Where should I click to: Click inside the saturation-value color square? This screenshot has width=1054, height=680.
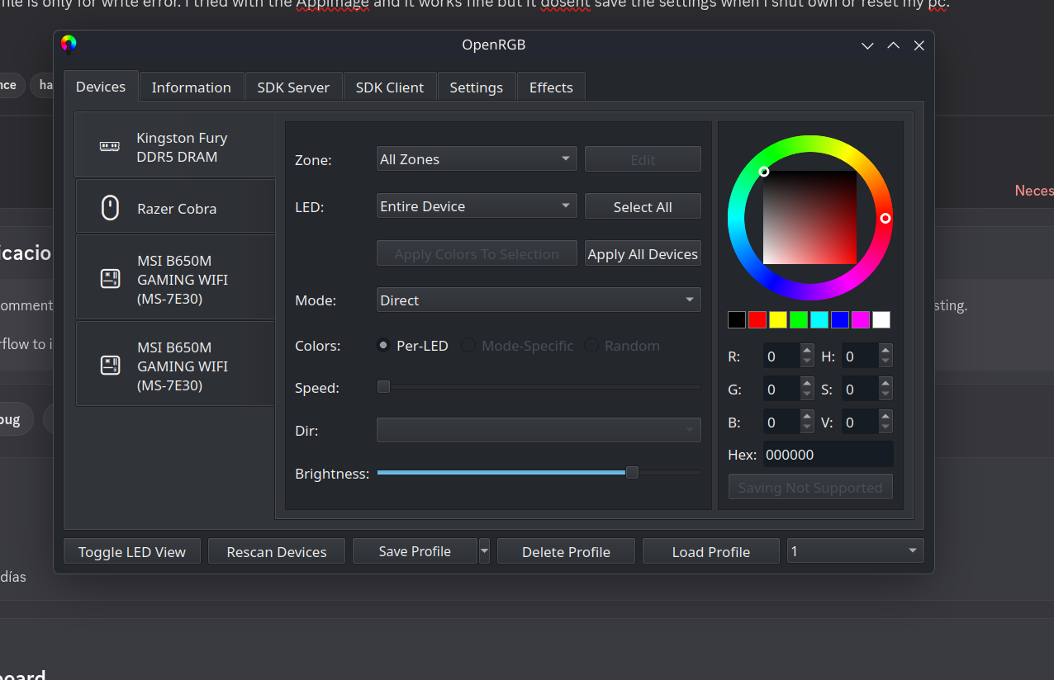pyautogui.click(x=810, y=218)
